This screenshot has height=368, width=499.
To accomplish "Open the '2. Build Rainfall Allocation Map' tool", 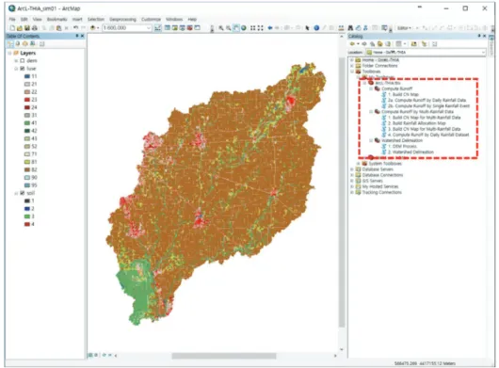I will [x=416, y=123].
